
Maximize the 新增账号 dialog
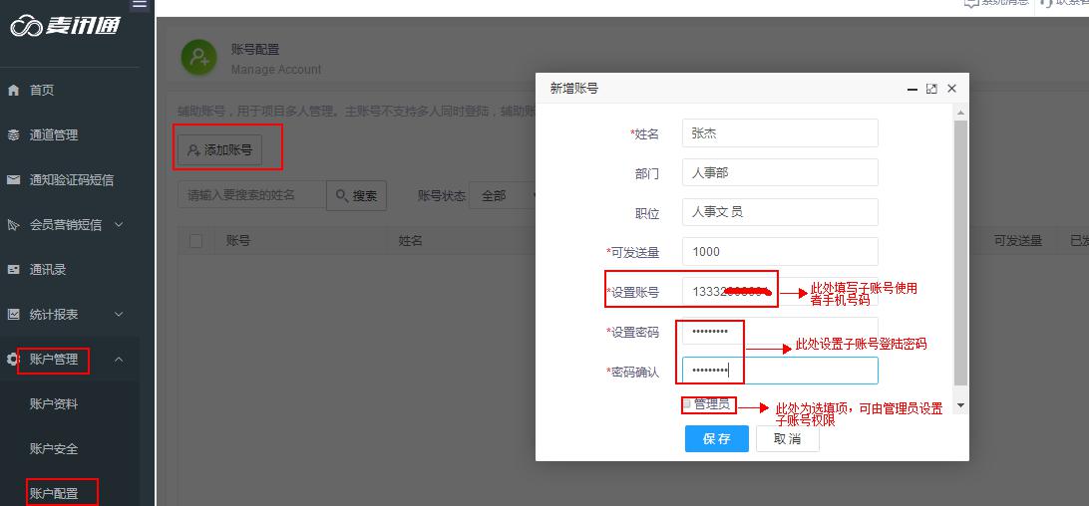931,89
